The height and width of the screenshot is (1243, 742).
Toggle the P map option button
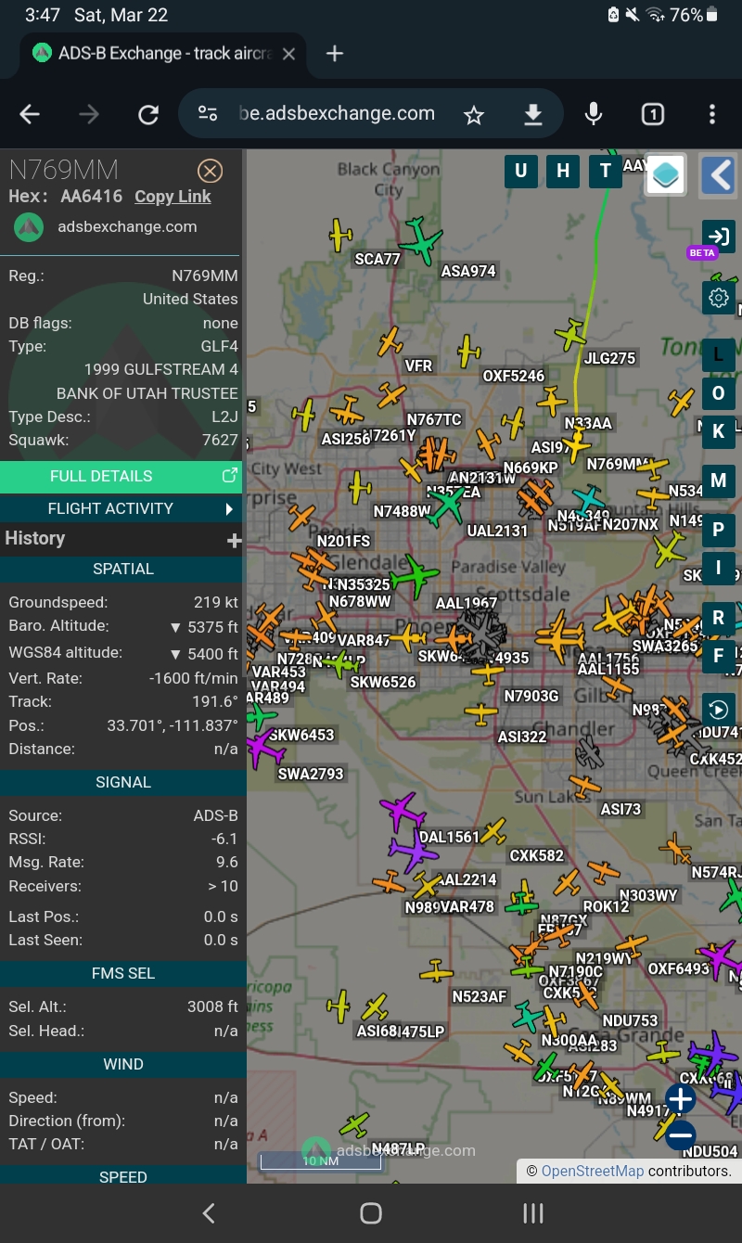coord(718,531)
